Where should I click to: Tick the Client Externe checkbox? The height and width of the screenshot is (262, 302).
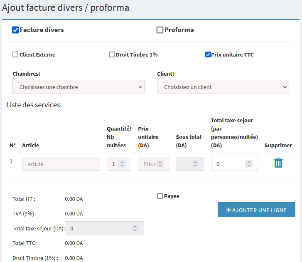(x=15, y=54)
